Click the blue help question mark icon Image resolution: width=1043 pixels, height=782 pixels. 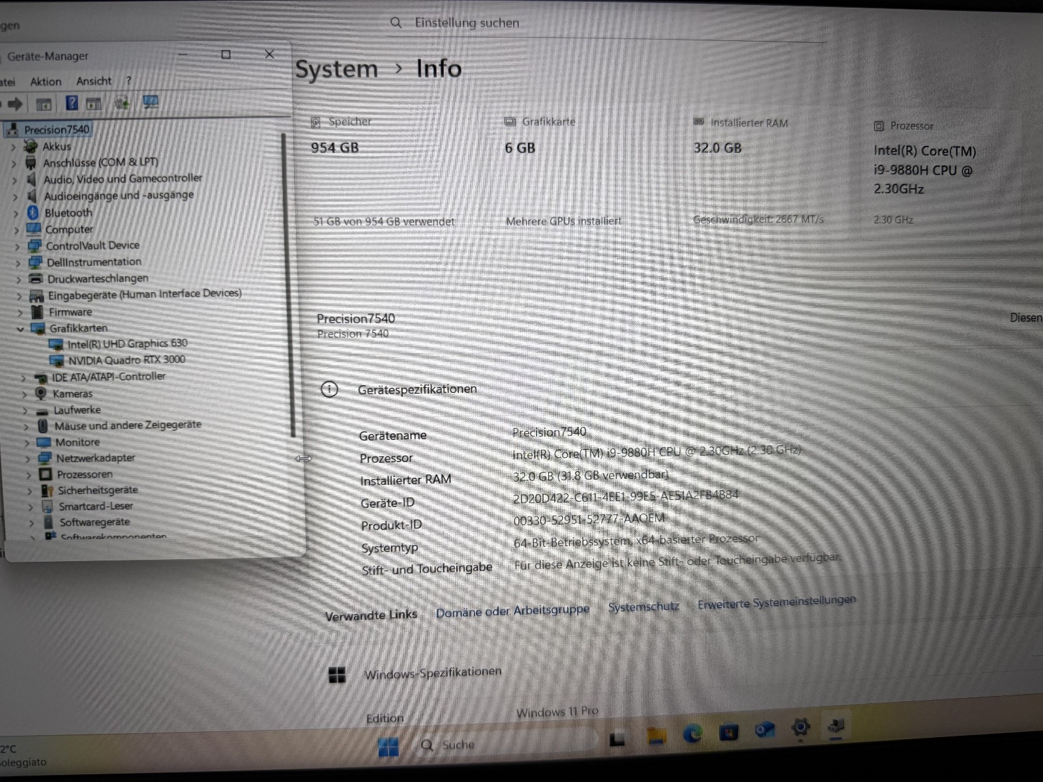coord(72,103)
